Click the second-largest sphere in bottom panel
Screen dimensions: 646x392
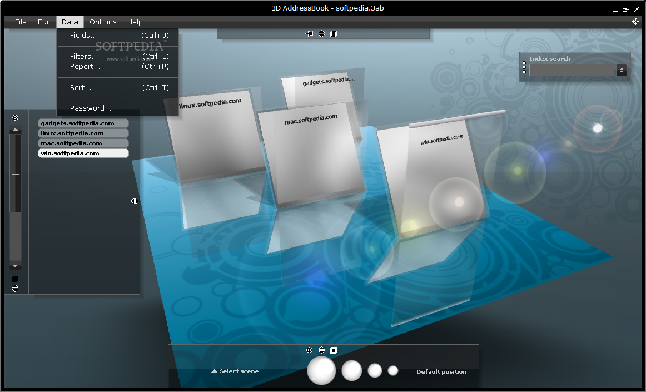tap(351, 370)
